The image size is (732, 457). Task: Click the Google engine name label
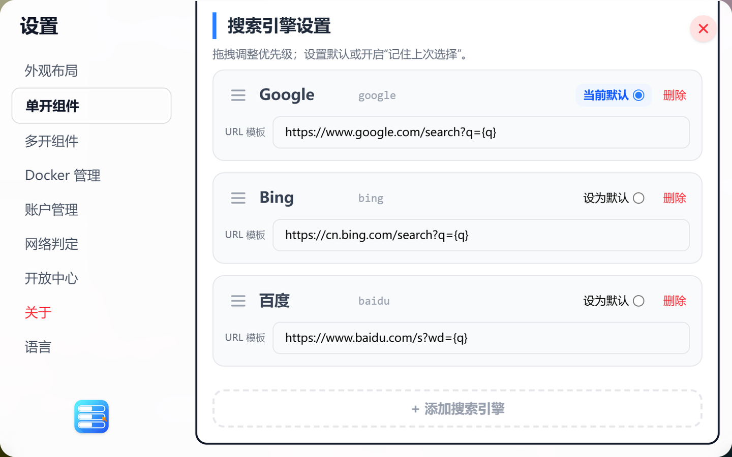(x=287, y=95)
